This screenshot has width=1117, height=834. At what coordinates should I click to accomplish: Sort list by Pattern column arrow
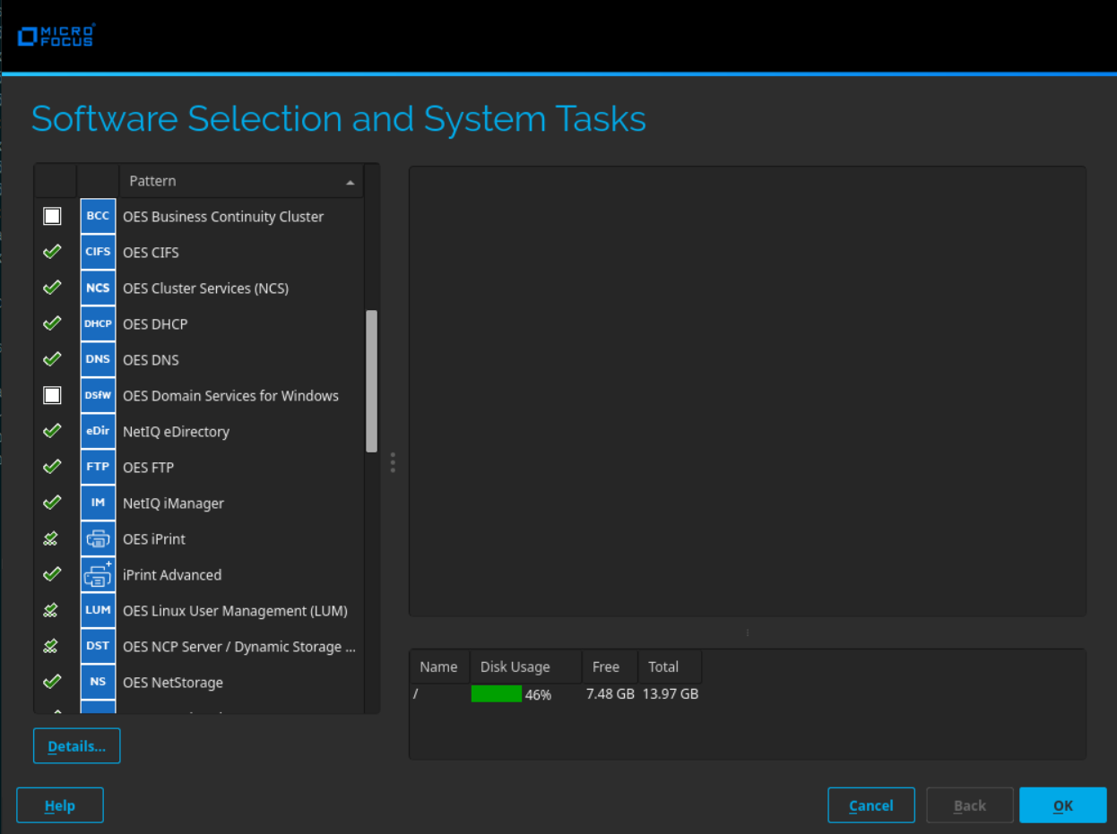pos(351,182)
